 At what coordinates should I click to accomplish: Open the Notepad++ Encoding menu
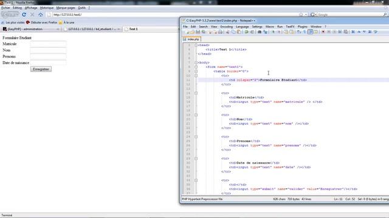click(x=227, y=27)
